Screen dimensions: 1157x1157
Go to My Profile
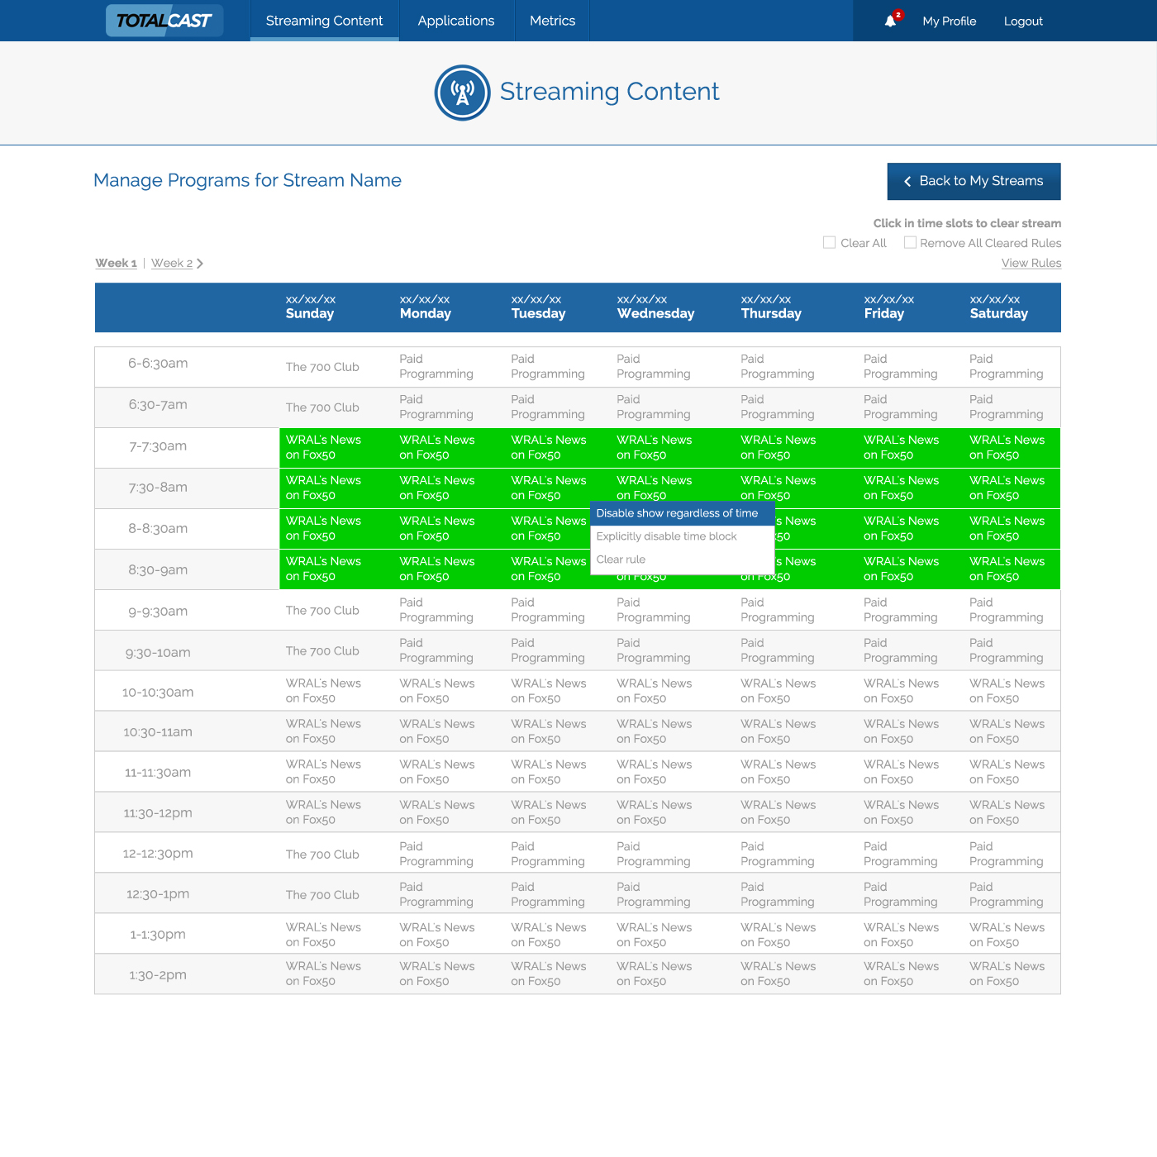950,21
